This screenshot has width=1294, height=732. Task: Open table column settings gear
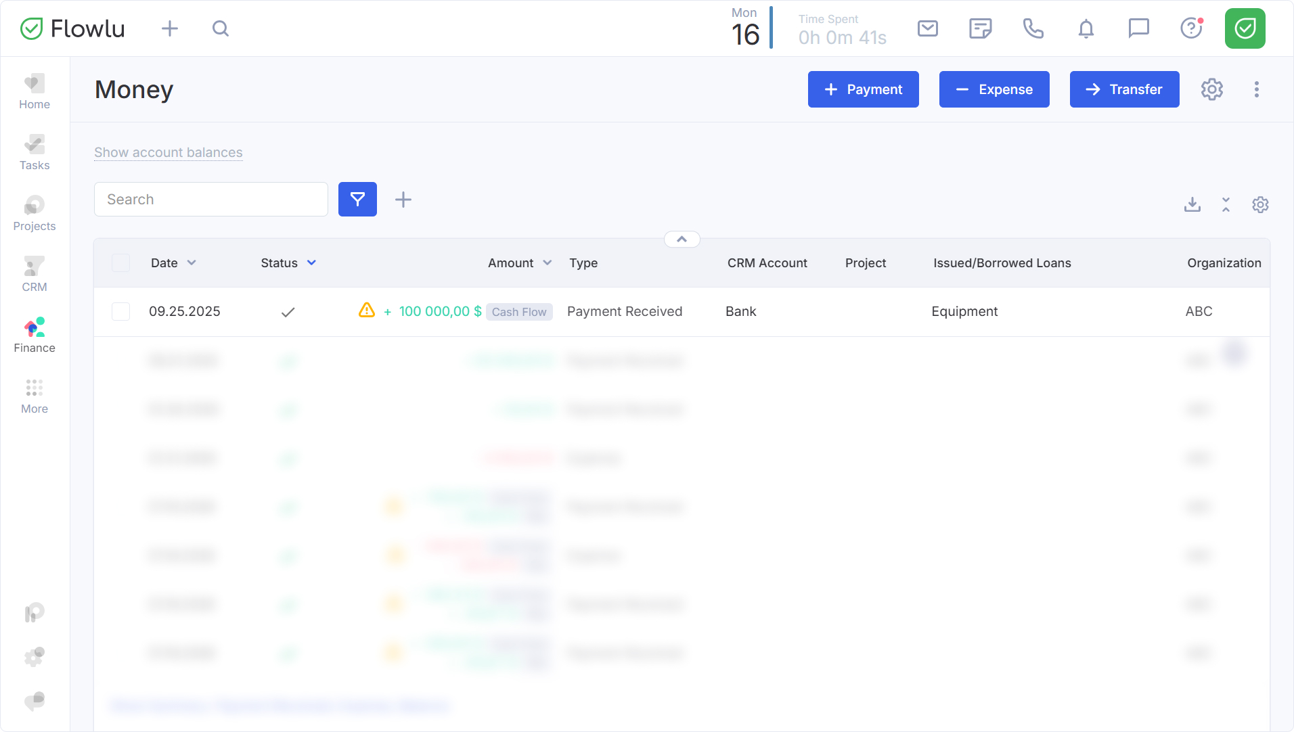click(1259, 204)
